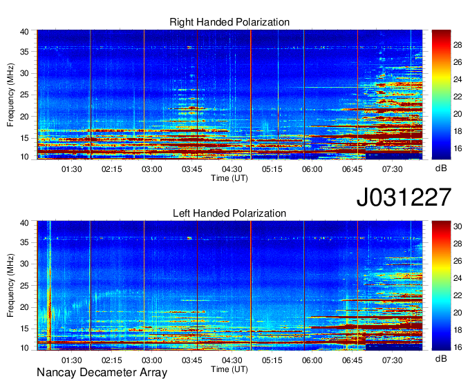
Task: Click the 15 MHz tick of Left Handed plot
Action: [x=25, y=329]
